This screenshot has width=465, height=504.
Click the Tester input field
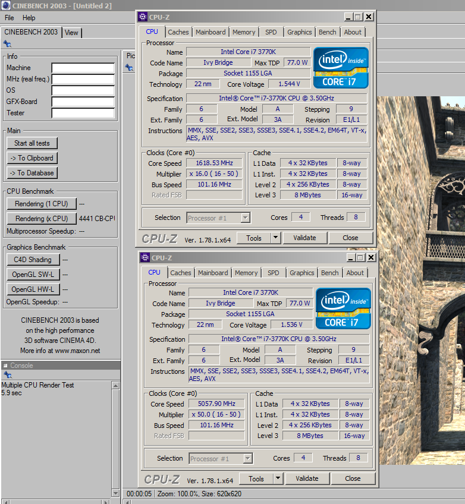coord(83,113)
